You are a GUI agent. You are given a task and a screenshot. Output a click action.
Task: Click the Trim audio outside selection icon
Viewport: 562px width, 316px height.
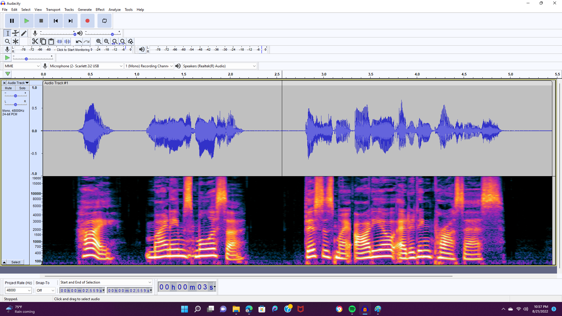[x=59, y=41]
